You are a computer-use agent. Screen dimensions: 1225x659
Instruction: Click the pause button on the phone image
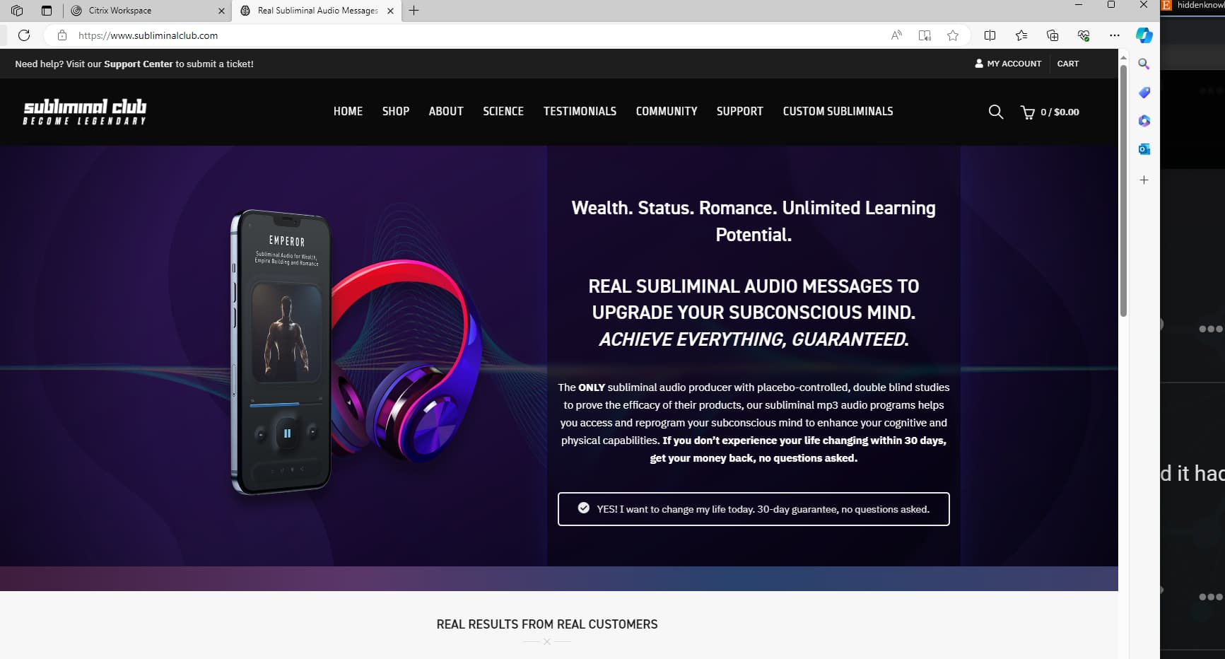pos(287,433)
